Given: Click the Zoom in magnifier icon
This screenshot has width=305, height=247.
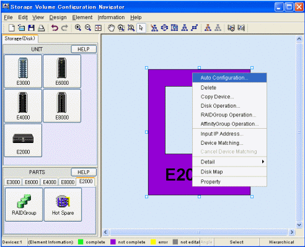Looking at the screenshot, I should point(78,28).
